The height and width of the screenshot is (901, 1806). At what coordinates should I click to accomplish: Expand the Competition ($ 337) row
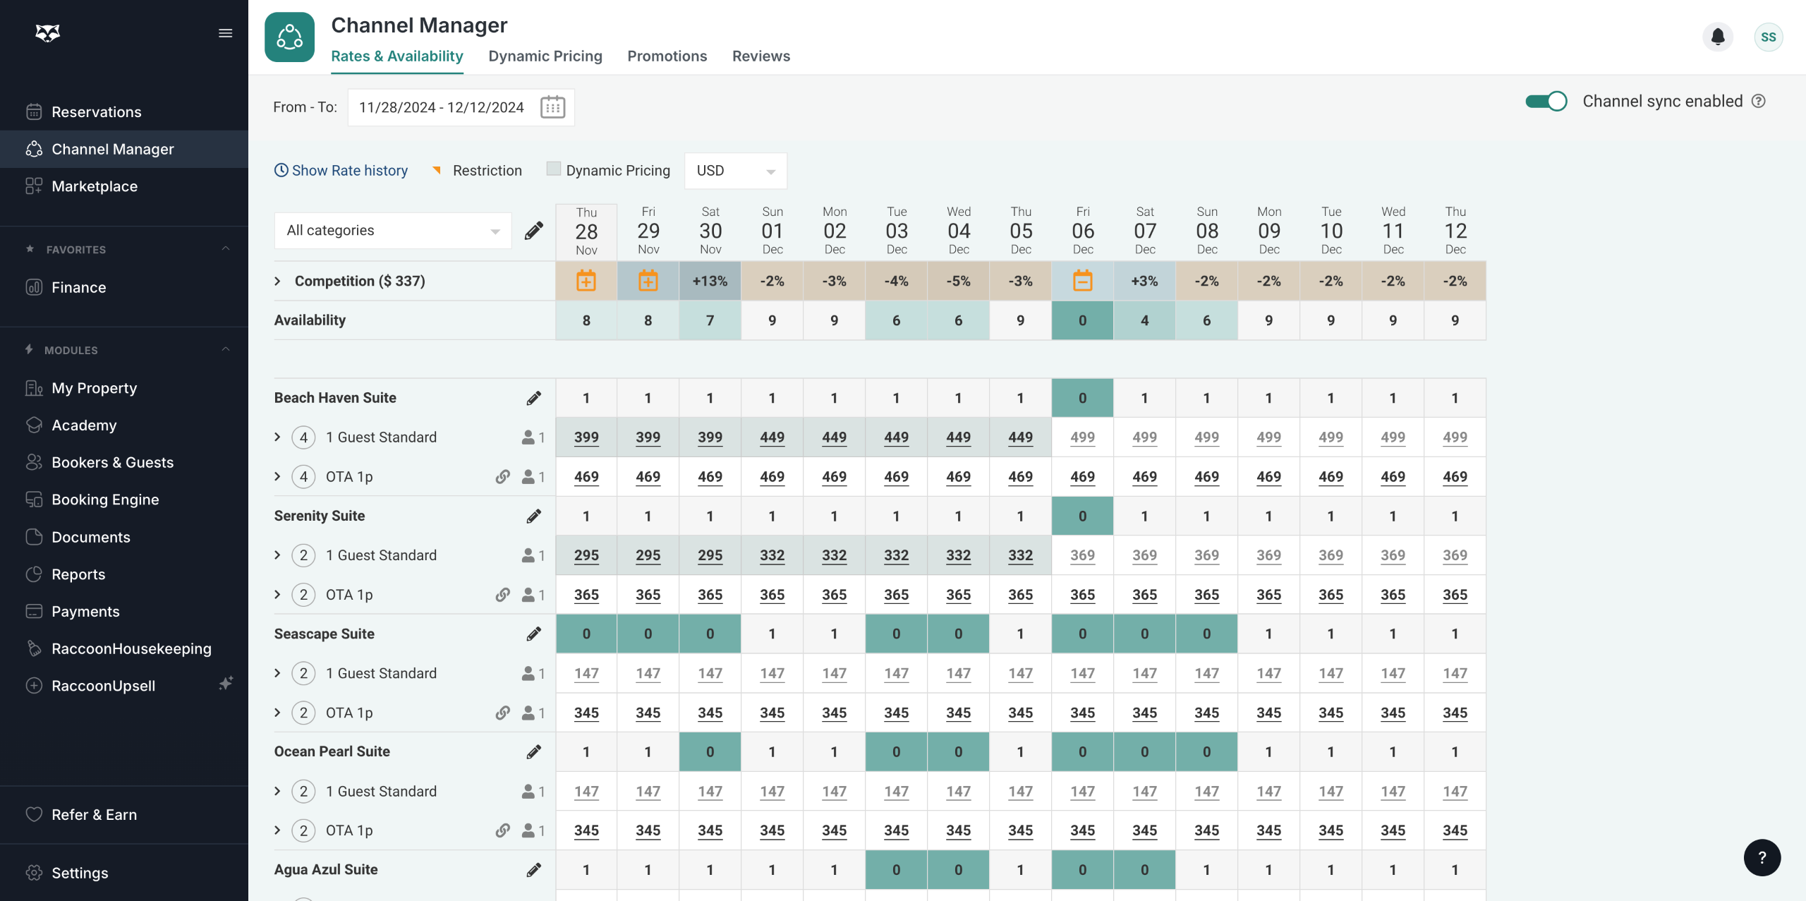[278, 281]
